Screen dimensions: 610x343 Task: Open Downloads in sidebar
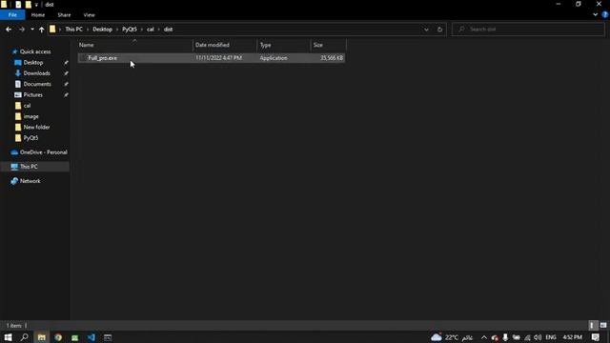[x=36, y=73]
